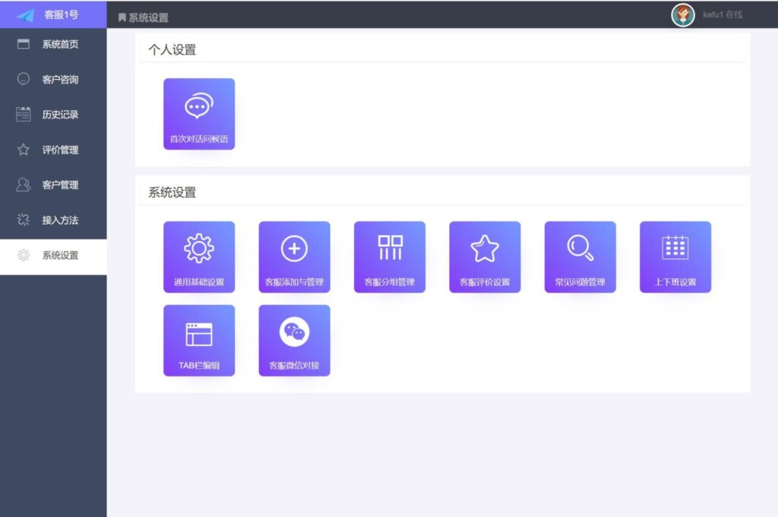Open the TAB栏编辑 tile
The width and height of the screenshot is (778, 517).
pyautogui.click(x=199, y=339)
